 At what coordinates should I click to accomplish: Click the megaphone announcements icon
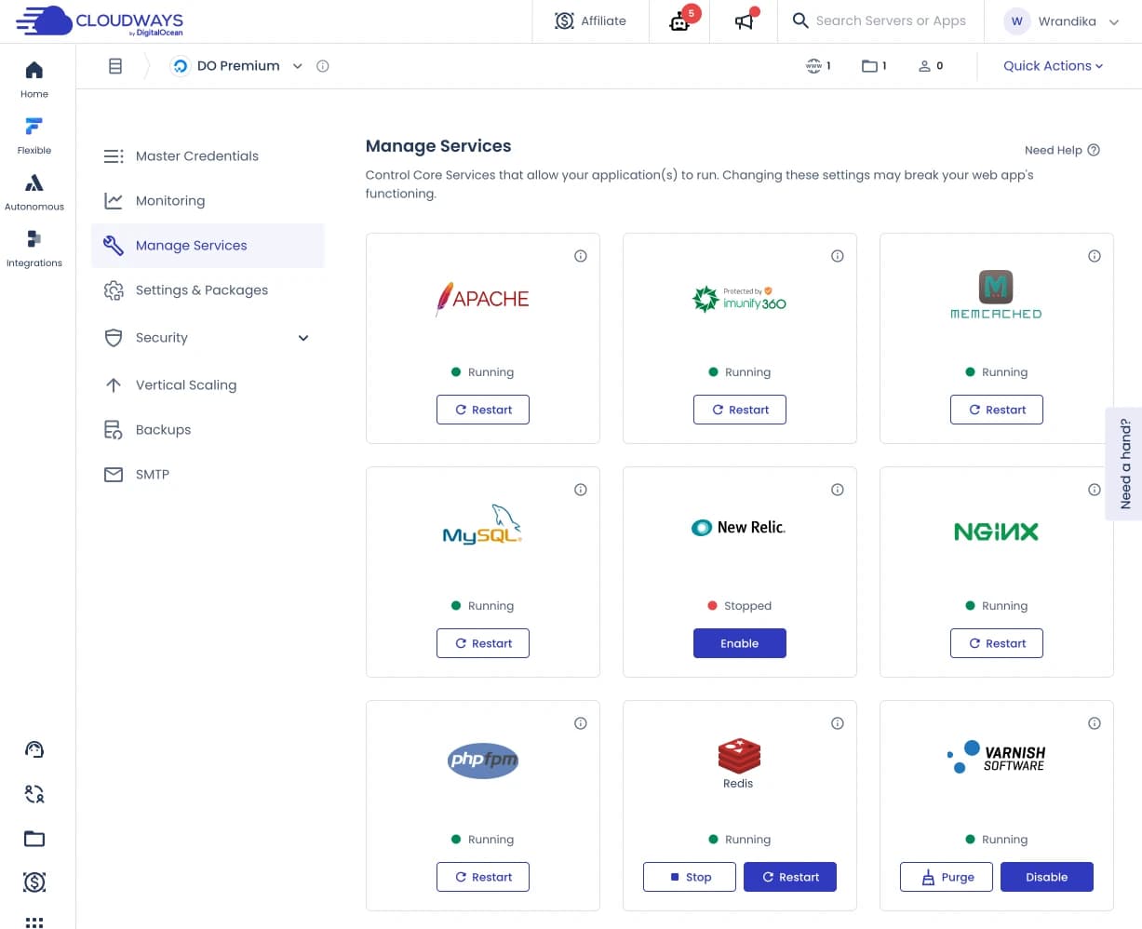click(x=745, y=21)
